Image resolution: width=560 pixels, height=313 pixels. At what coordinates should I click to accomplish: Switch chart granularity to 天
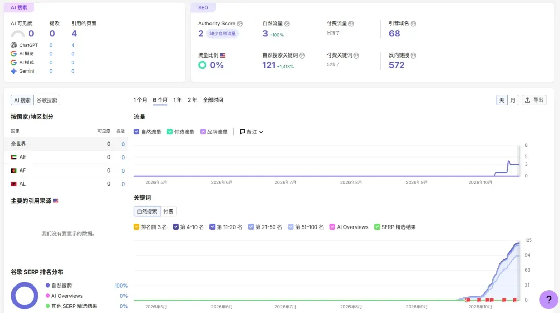click(502, 101)
